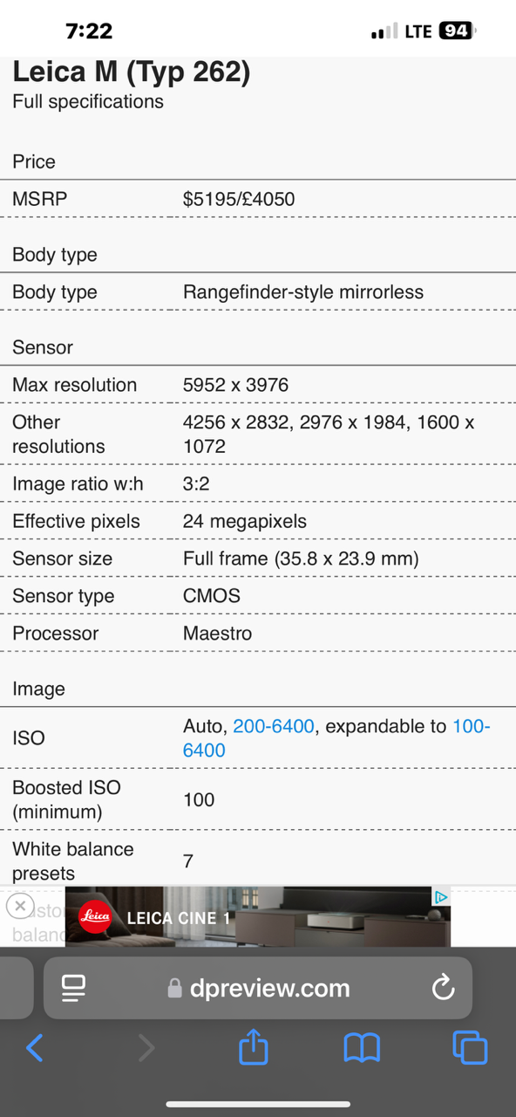
Task: Tap the padlock icon beside dpreview.com
Action: coord(174,988)
